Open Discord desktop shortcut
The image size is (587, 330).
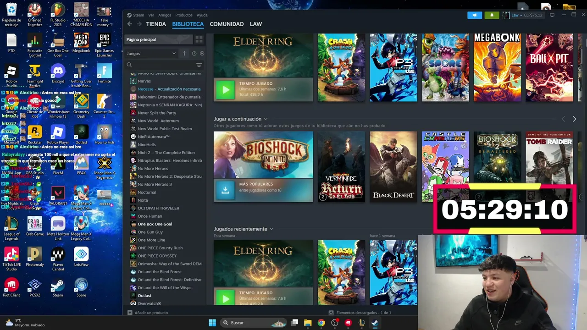coord(58,73)
